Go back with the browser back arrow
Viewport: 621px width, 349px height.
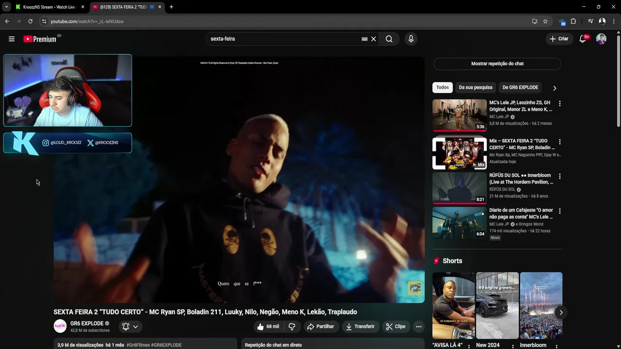point(7,21)
